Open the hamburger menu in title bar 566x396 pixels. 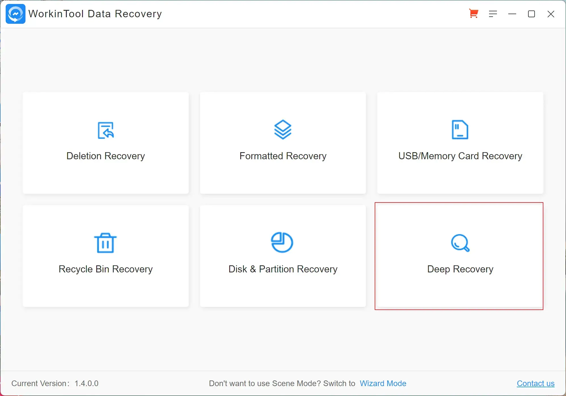[493, 14]
